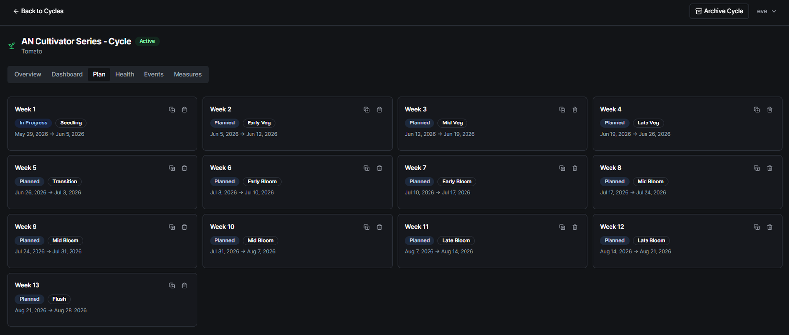
Task: Duplicate the Week 5 Transition card
Action: [x=172, y=168]
